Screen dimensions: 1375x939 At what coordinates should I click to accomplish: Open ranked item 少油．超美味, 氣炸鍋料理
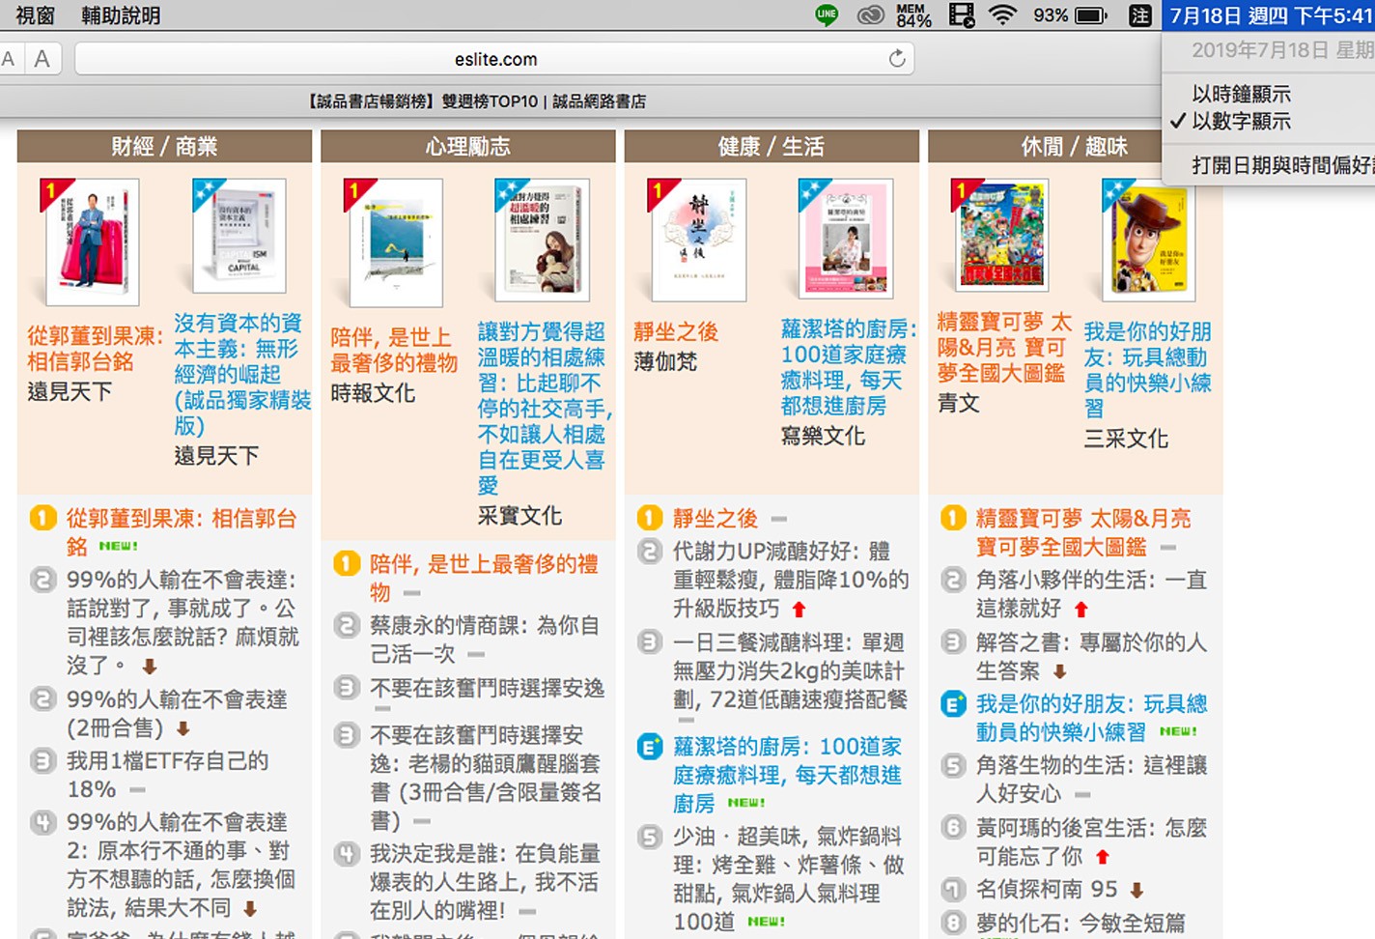pyautogui.click(x=788, y=878)
